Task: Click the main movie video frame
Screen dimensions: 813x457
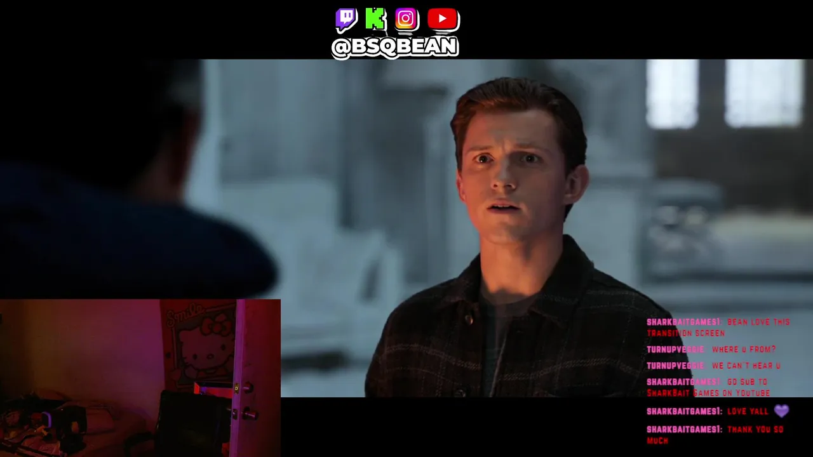Action: click(x=406, y=228)
